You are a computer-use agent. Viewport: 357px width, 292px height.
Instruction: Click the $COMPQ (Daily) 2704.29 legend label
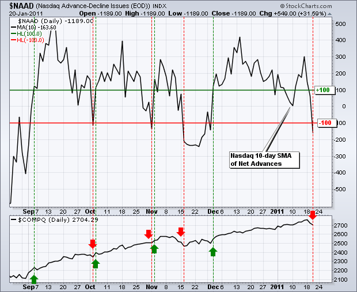55,220
